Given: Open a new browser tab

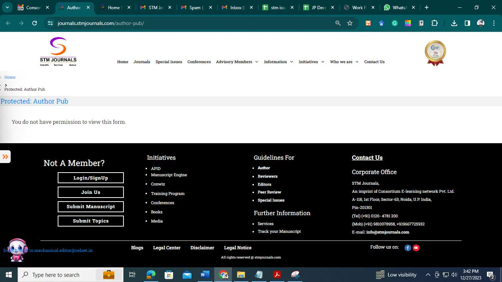Looking at the screenshot, I should 426,7.
